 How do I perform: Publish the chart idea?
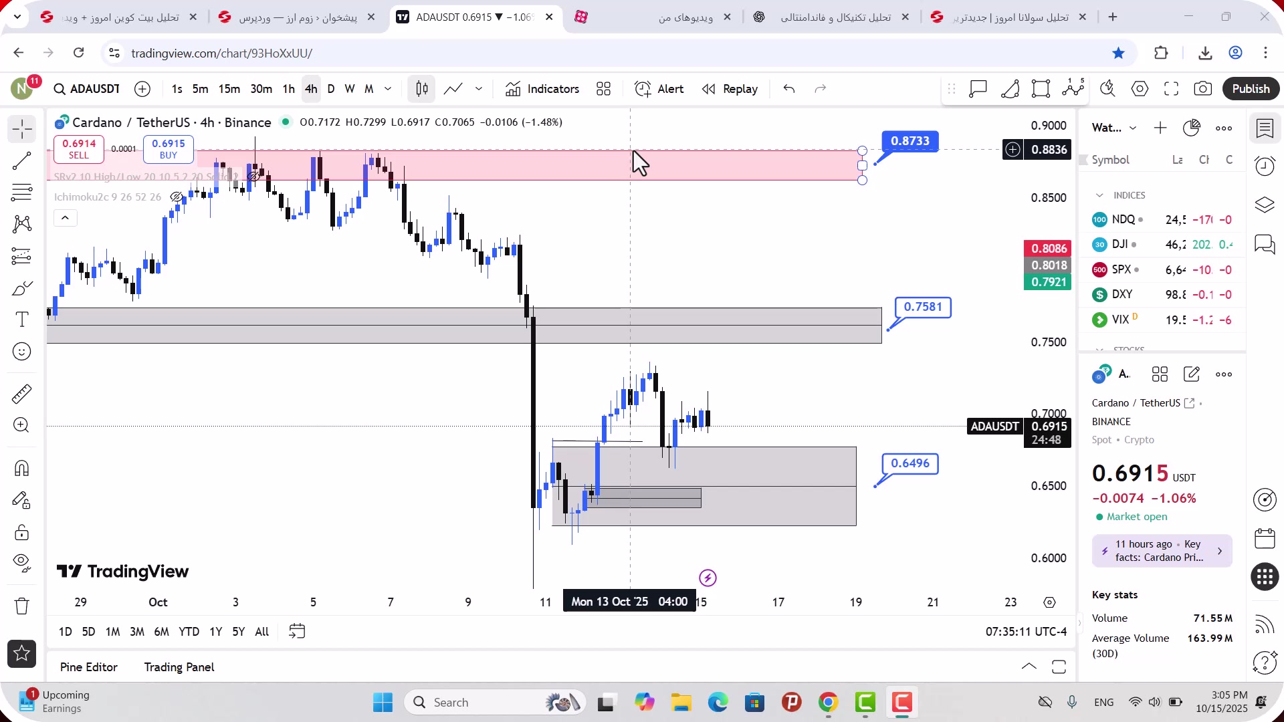coord(1251,89)
